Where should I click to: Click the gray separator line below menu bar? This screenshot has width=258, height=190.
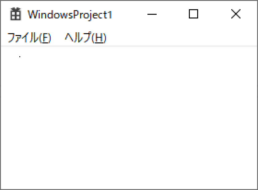[x=129, y=46]
